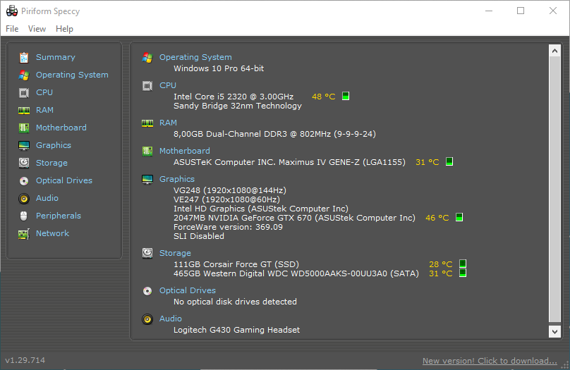This screenshot has height=370, width=570.
Task: Select CPU in the sidebar list
Action: pos(44,92)
